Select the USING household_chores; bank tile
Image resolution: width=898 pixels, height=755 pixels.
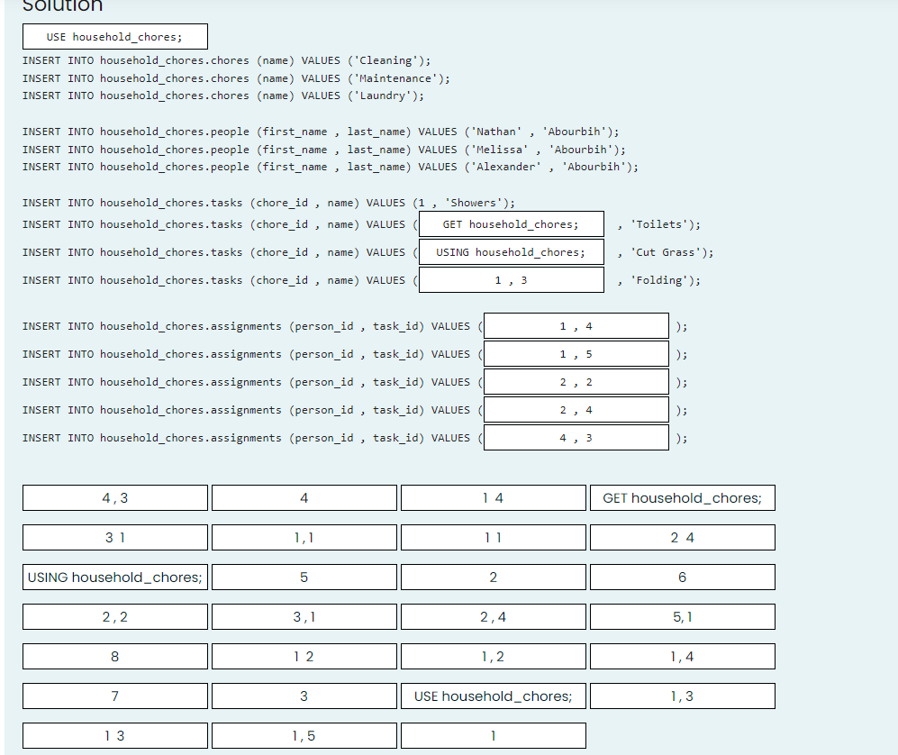115,577
